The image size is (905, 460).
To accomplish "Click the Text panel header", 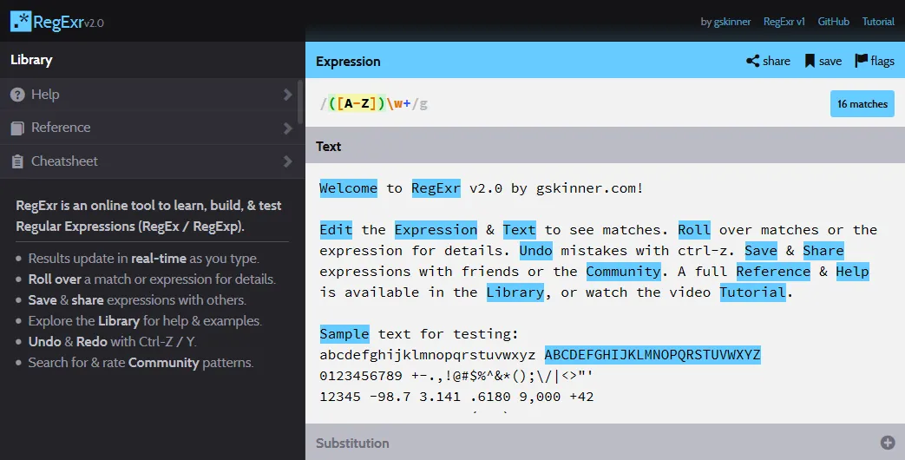I will [605, 146].
